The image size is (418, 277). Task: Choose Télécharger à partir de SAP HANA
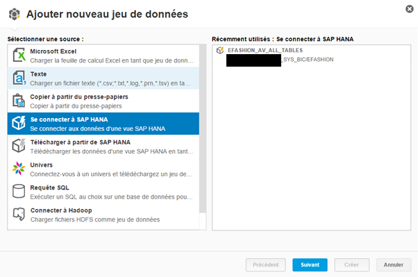[x=103, y=146]
